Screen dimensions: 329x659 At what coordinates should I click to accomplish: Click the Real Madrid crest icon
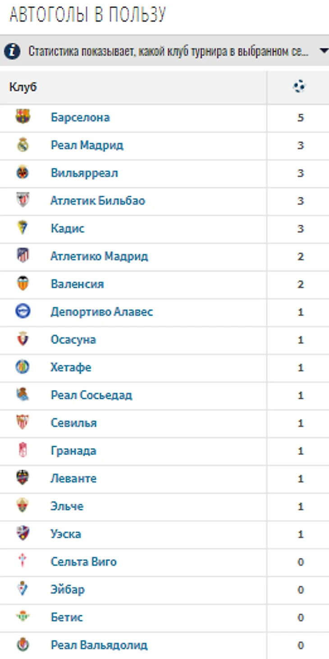[x=23, y=145]
